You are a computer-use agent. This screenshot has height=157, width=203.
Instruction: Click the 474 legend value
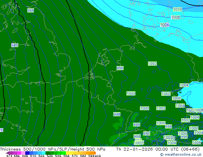(x=9, y=156)
